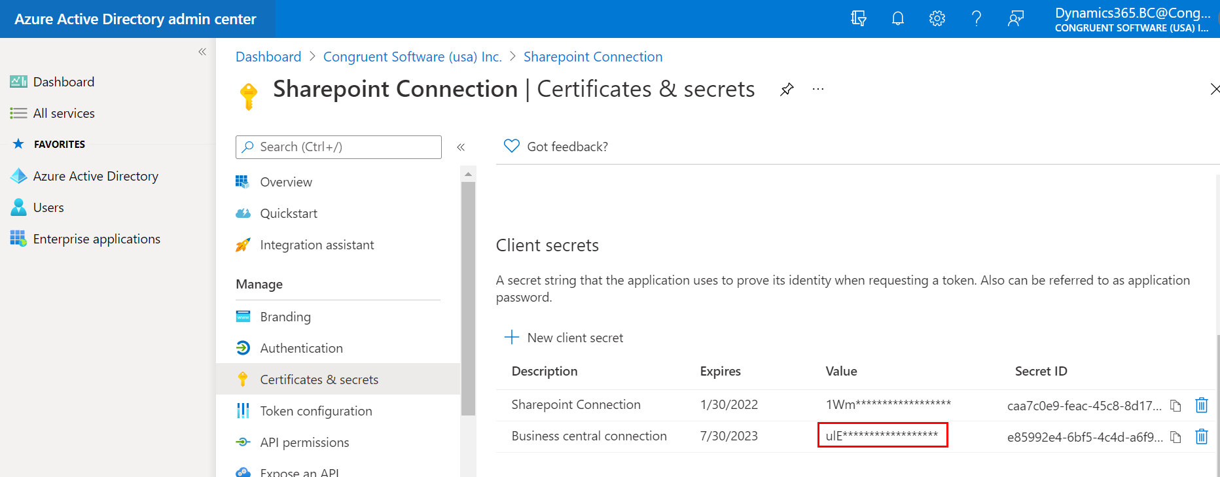Copy Secret ID of Sharepoint Connection

pos(1175,406)
